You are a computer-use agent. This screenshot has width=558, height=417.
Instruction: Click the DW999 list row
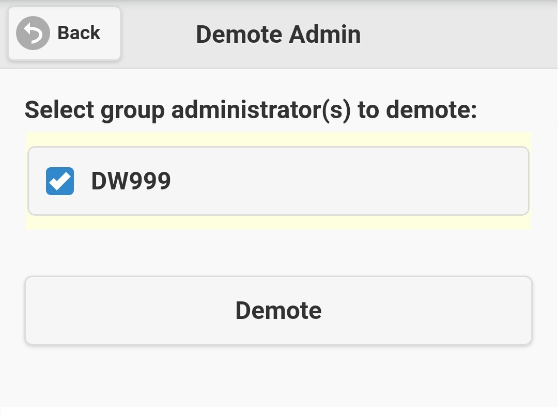[278, 181]
